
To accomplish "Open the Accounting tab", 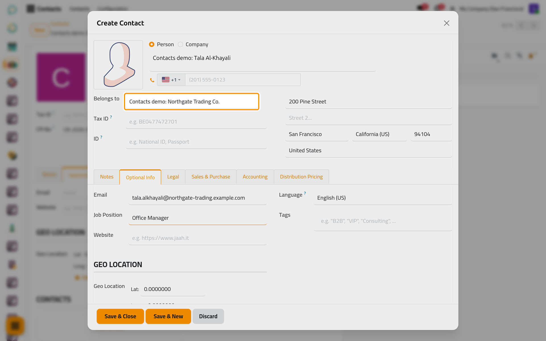I will coord(255,177).
